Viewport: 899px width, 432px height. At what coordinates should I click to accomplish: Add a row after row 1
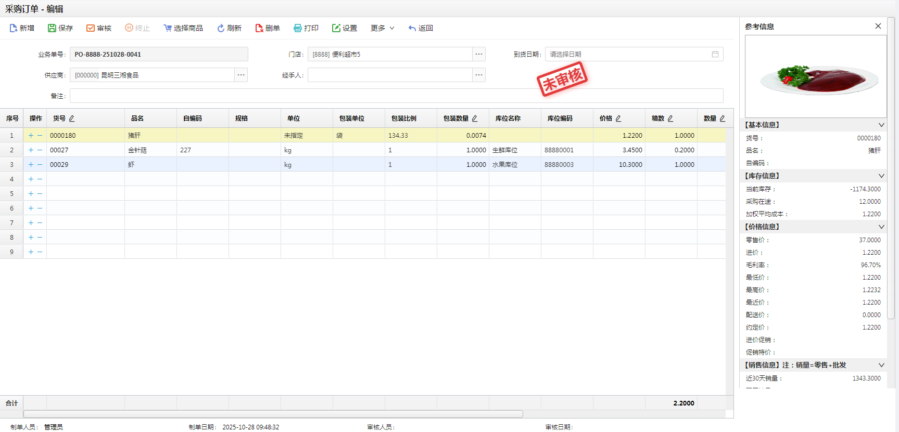(31, 135)
